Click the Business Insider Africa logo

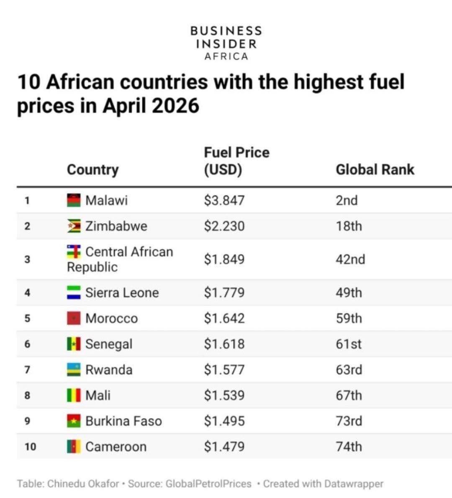point(226,43)
